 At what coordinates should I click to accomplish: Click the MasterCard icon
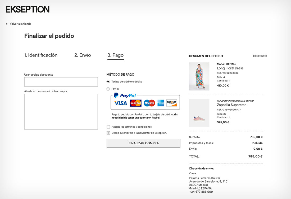click(x=136, y=103)
